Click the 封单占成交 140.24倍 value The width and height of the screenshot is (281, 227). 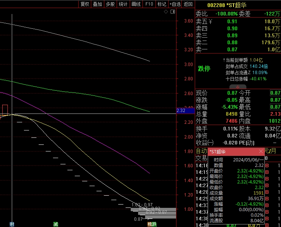[259, 66]
